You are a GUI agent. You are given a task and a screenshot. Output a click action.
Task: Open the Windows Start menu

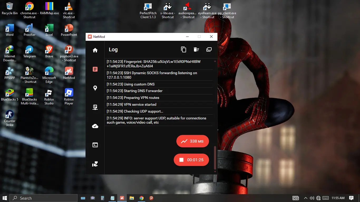click(5, 198)
